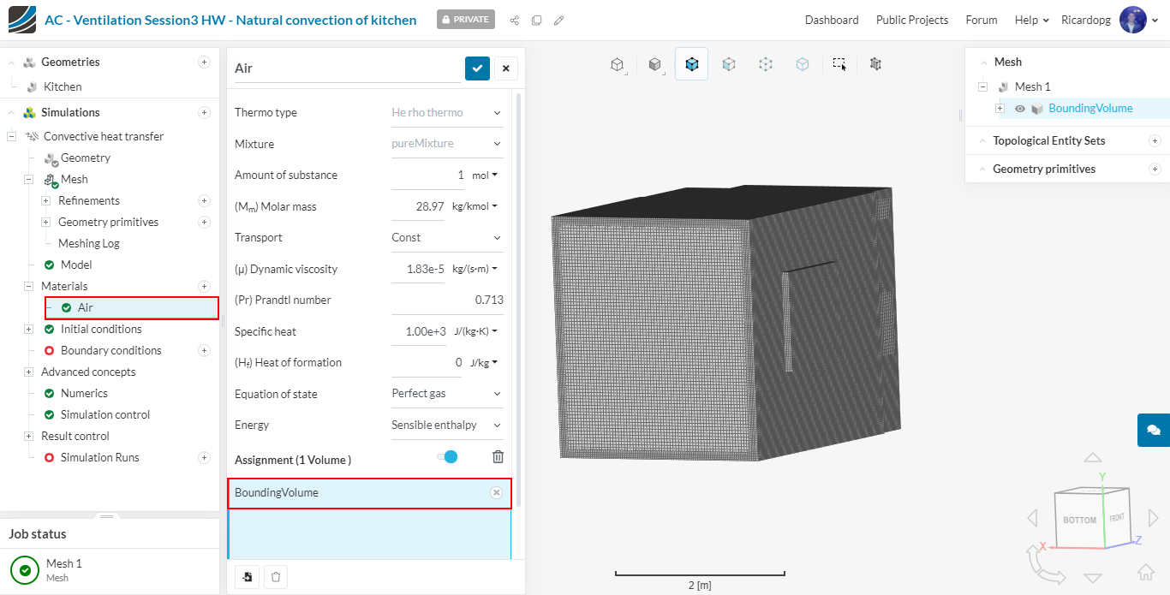The width and height of the screenshot is (1170, 595).
Task: Click the edit project pencil icon
Action: click(558, 21)
